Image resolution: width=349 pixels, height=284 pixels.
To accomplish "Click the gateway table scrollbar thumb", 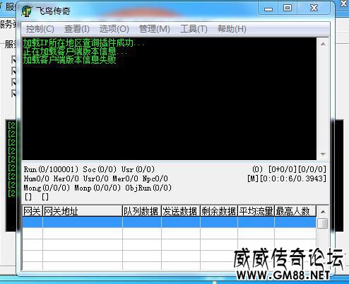I will (x=323, y=223).
